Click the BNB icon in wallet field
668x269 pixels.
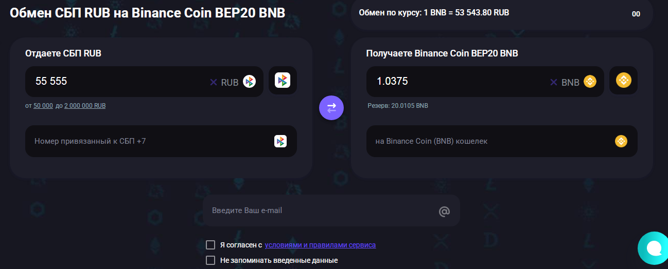pos(621,141)
